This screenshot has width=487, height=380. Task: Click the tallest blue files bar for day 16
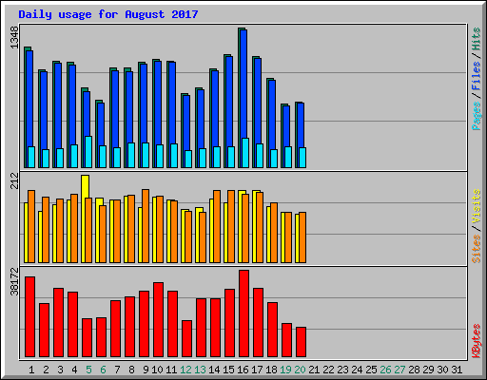[x=243, y=84]
